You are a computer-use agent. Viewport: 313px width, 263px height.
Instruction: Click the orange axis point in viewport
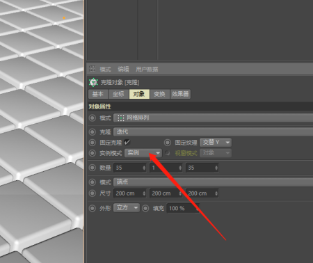[64, 17]
